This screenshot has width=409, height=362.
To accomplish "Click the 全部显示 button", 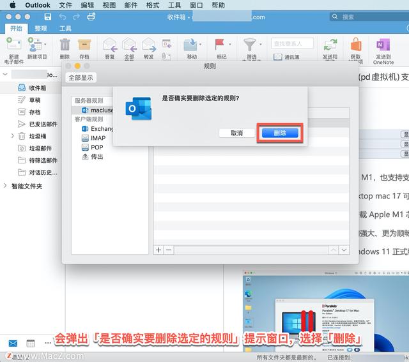I will coord(81,78).
